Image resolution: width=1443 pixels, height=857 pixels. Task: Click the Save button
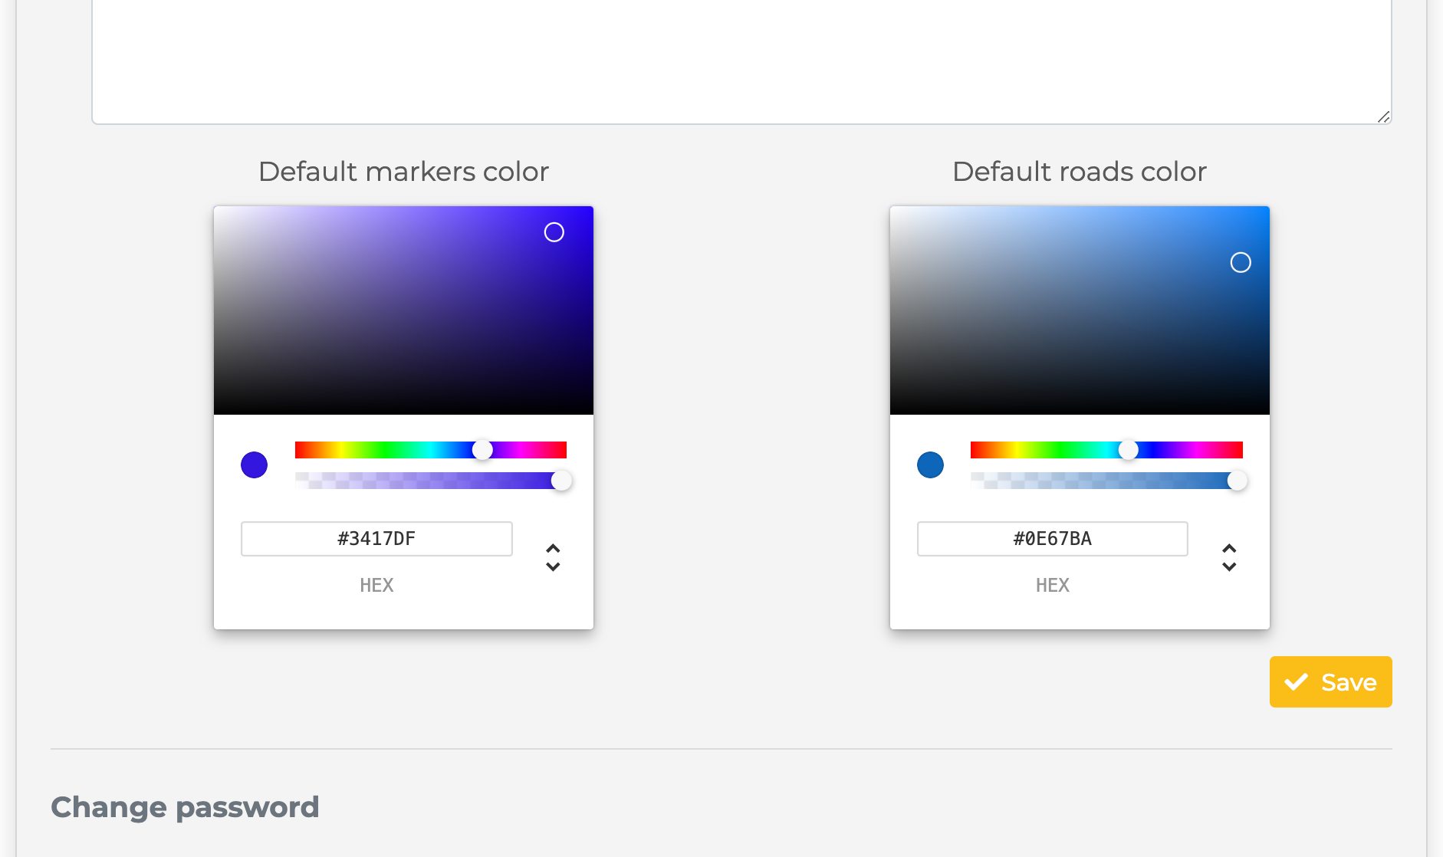pyautogui.click(x=1330, y=681)
